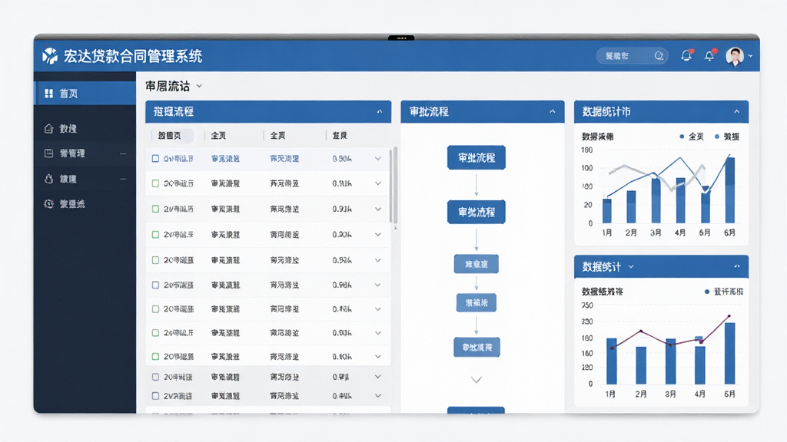Viewport: 787px width, 442px height.
Task: Collapse the table panel using its header arrow
Action: click(x=380, y=112)
